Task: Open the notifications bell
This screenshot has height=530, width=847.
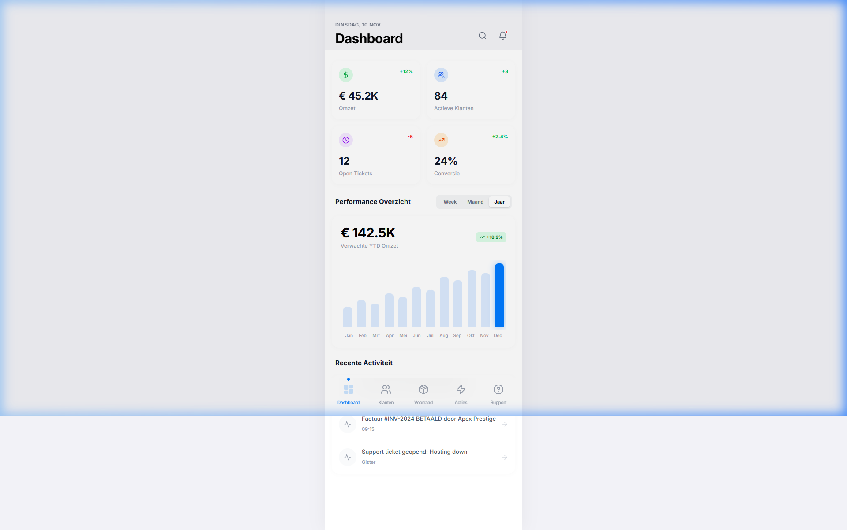Action: [x=502, y=36]
